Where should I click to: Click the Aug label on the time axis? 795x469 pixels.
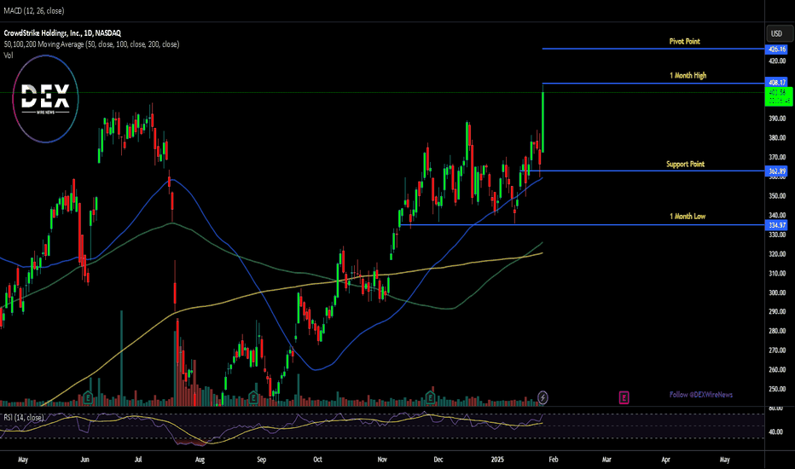pos(200,460)
